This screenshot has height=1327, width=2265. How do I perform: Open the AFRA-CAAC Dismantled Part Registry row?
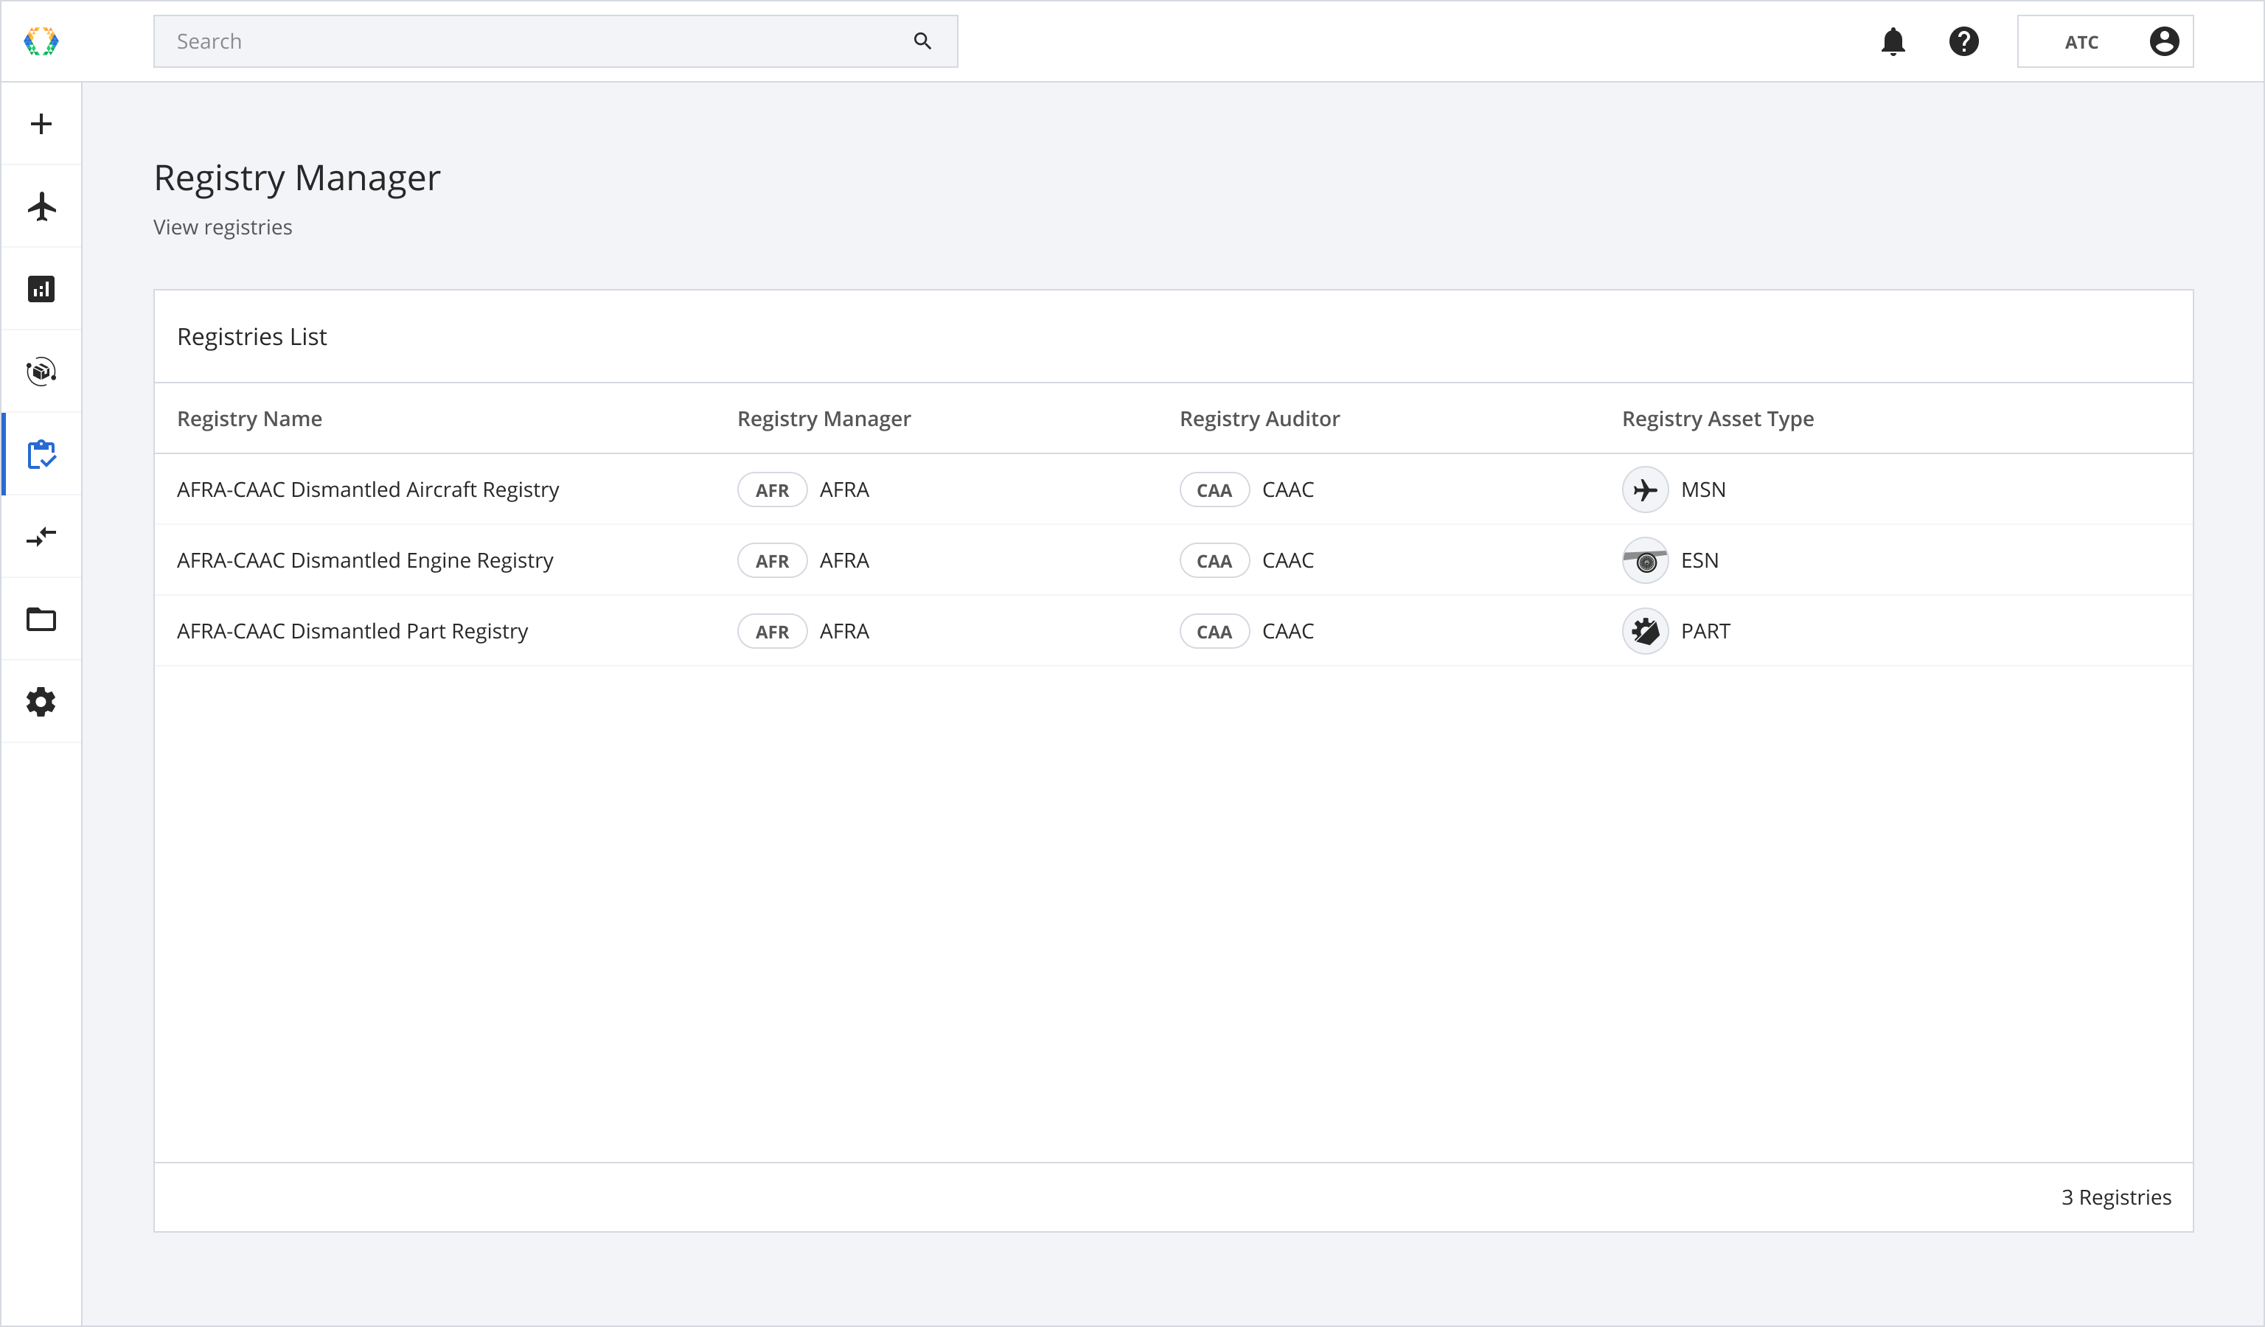352,632
